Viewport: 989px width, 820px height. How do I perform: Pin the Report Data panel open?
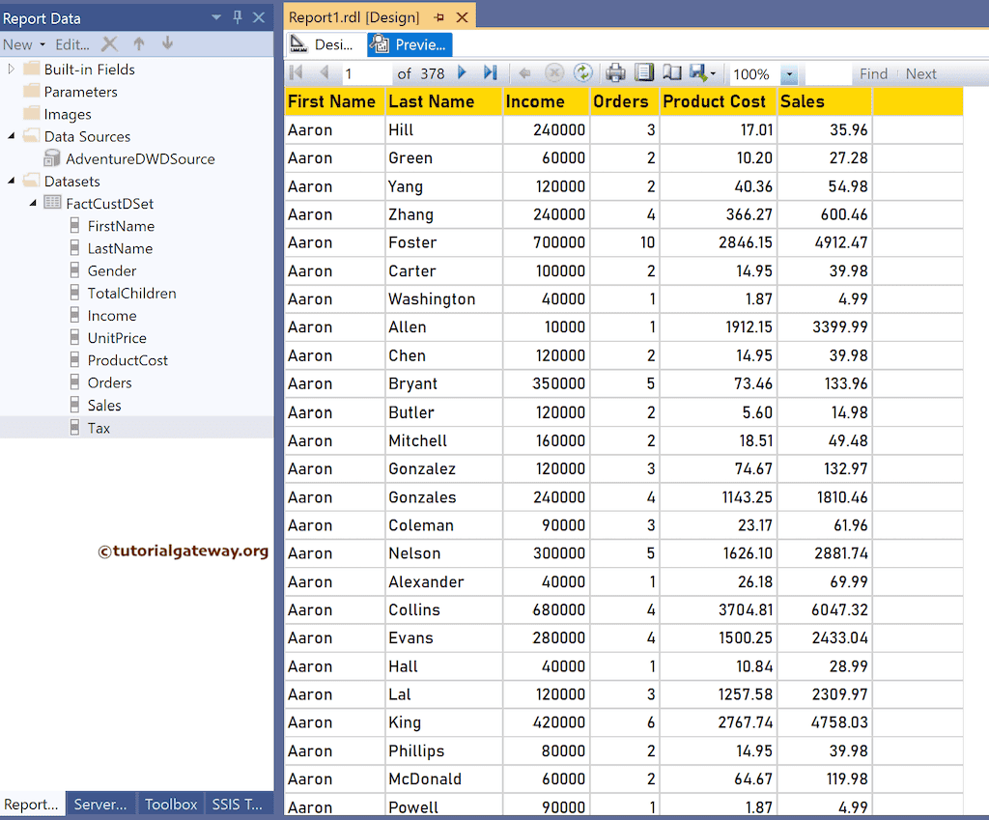[237, 16]
